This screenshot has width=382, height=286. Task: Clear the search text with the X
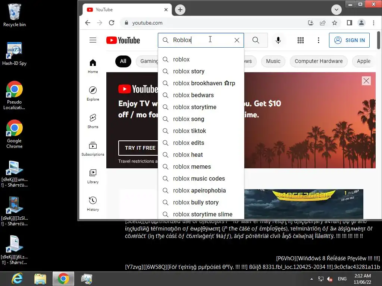tap(237, 40)
